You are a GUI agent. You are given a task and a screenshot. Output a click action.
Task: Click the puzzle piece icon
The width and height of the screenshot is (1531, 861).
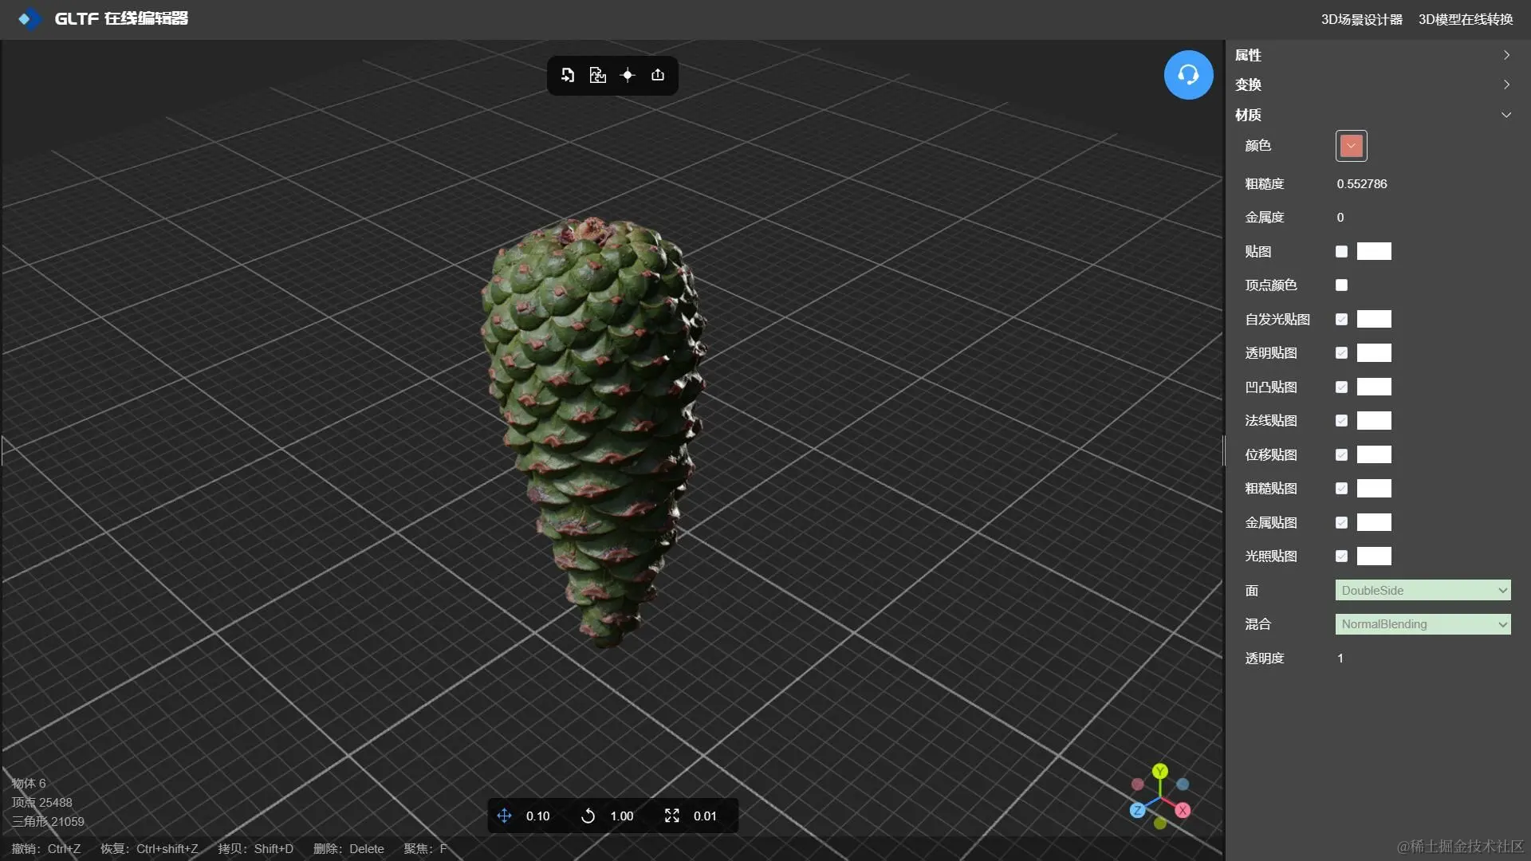click(x=597, y=75)
